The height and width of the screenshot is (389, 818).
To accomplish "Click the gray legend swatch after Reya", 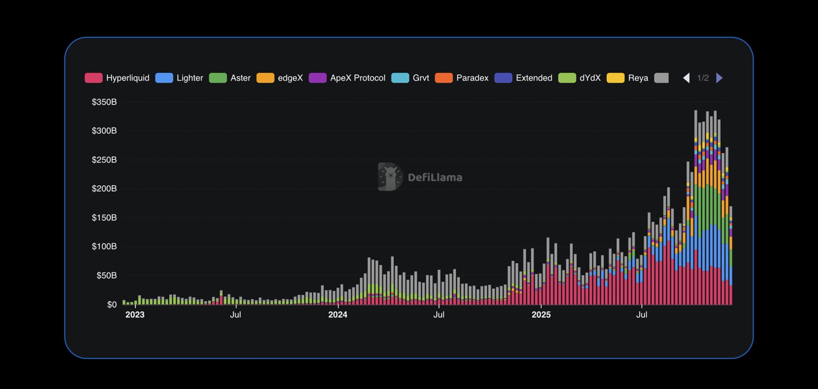I will (x=661, y=78).
